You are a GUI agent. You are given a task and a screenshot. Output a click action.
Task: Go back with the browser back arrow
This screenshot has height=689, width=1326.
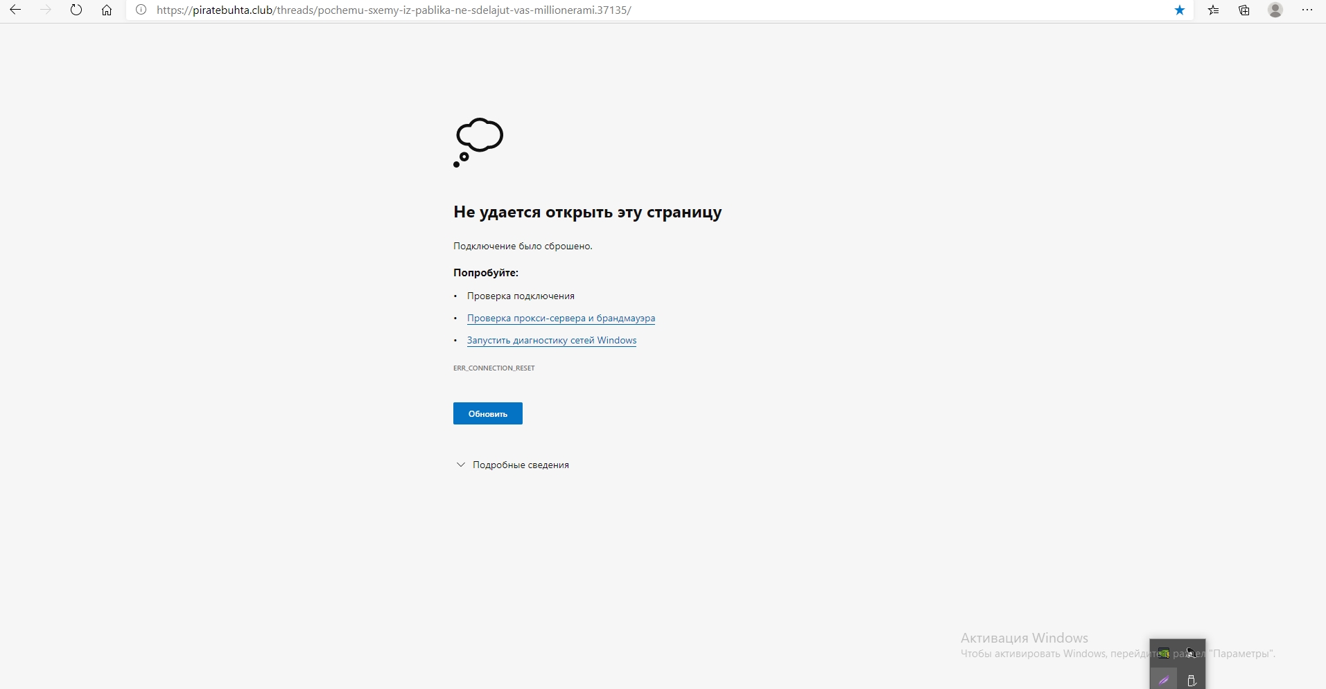(x=15, y=10)
